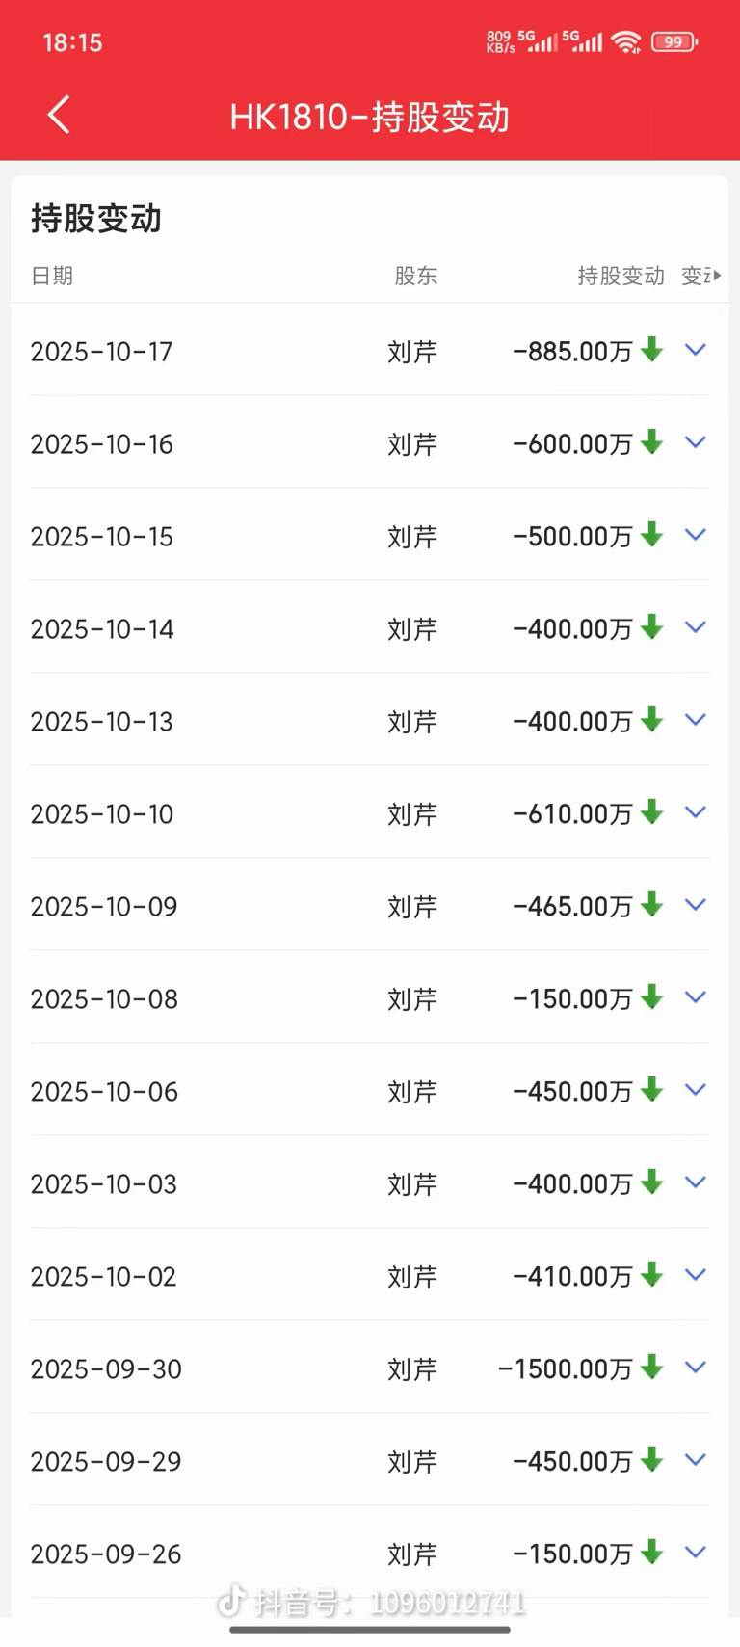This screenshot has height=1647, width=740.
Task: Tap the bottom home gesture bar
Action: [x=370, y=1630]
